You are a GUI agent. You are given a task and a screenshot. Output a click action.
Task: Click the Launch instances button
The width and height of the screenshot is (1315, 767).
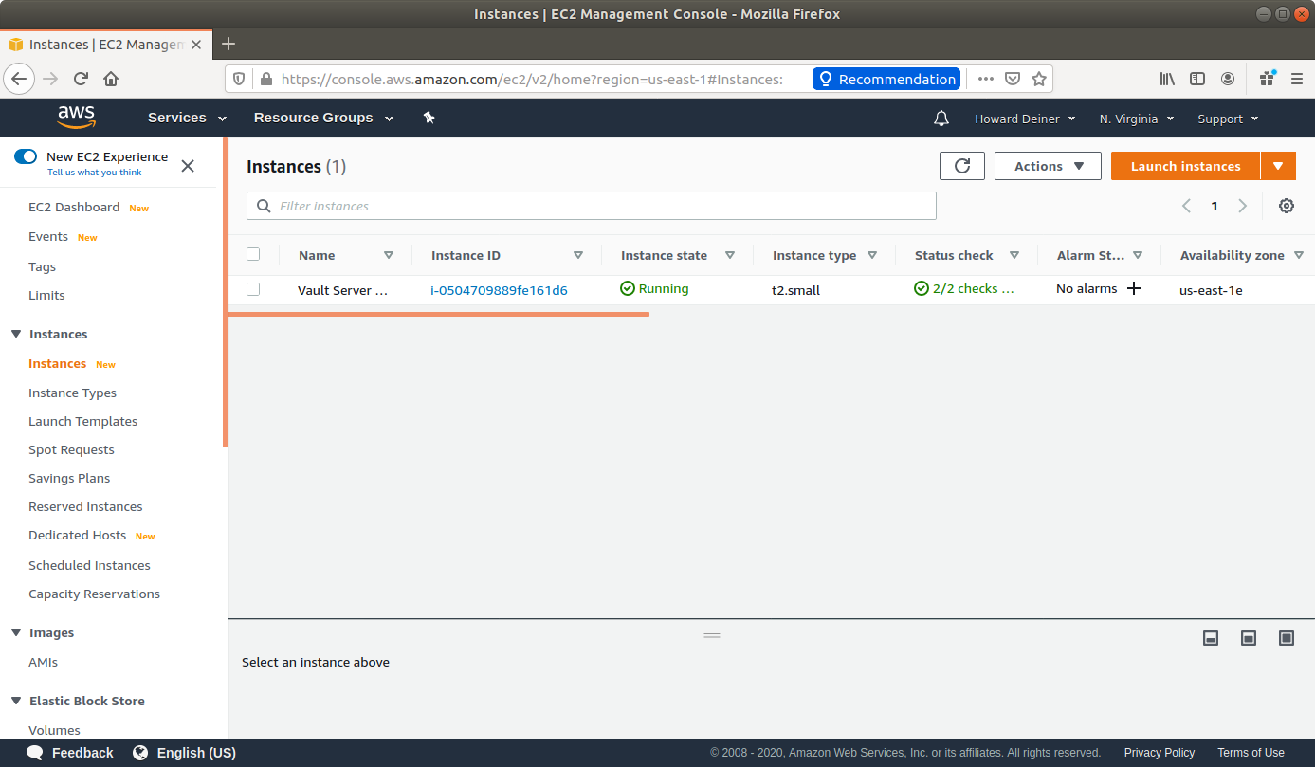click(1185, 166)
